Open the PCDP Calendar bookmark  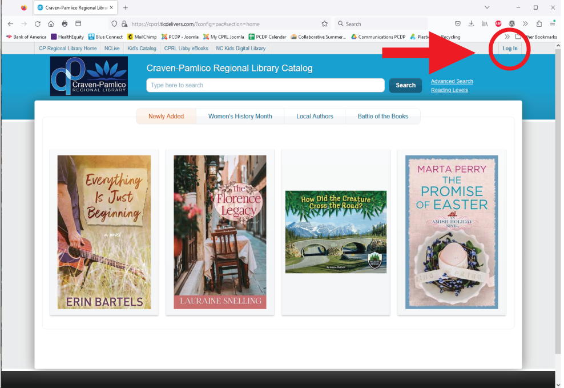pyautogui.click(x=267, y=37)
